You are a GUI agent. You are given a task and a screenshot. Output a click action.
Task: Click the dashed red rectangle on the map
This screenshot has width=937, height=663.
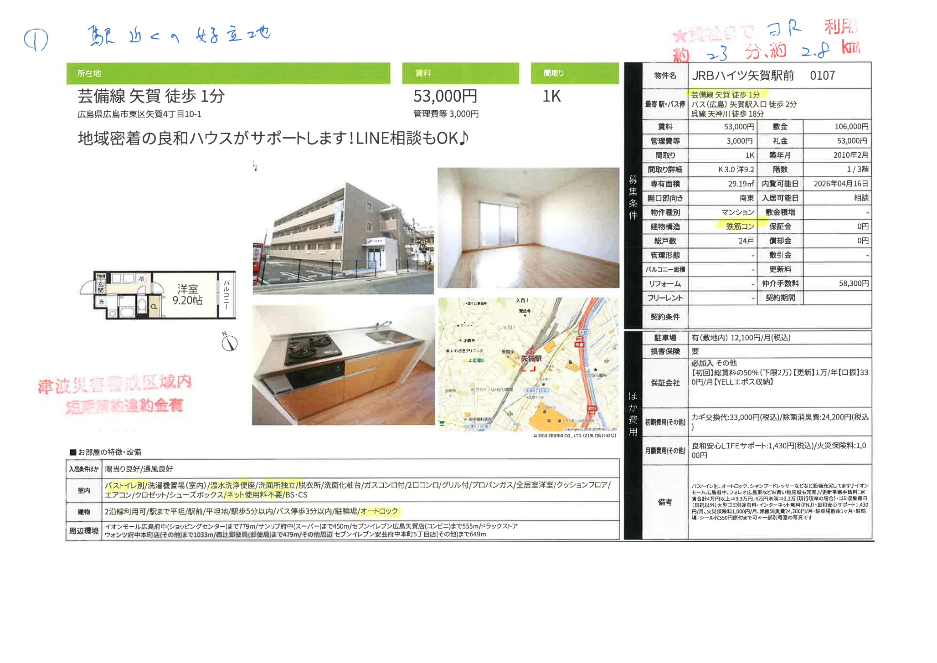(x=529, y=370)
